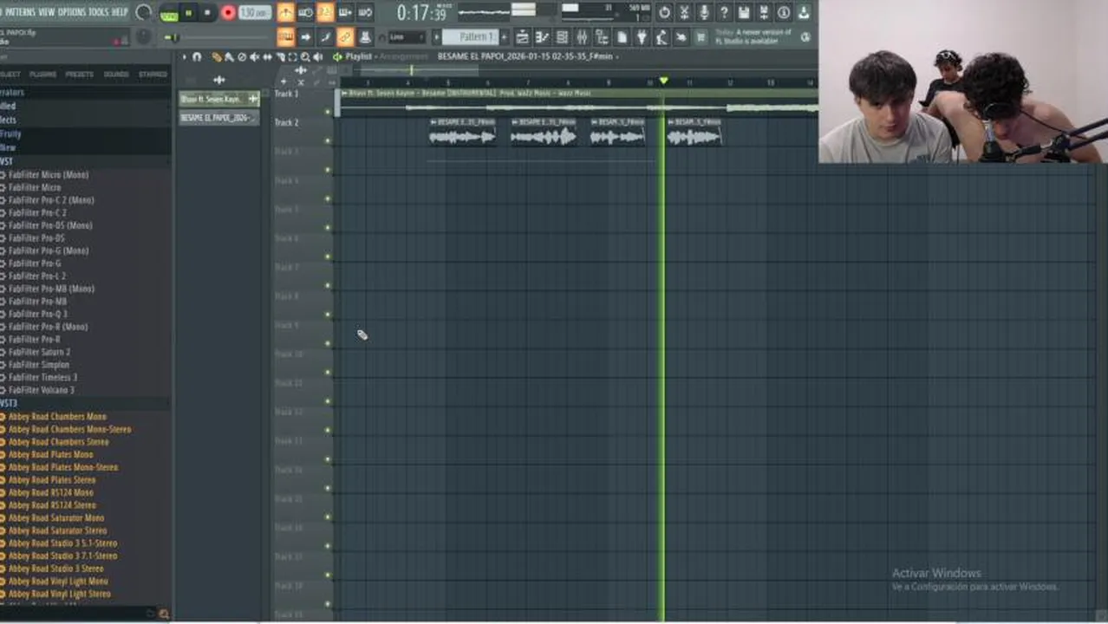Click the plus button next to Pattern 1
The image size is (1108, 624).
pyautogui.click(x=504, y=37)
